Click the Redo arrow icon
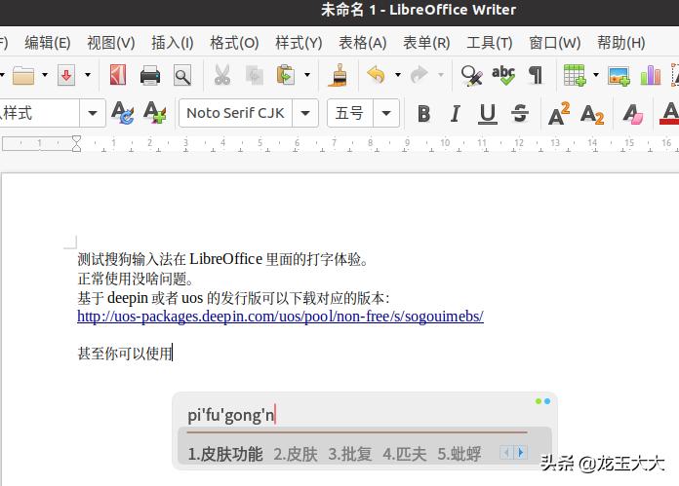 (419, 75)
